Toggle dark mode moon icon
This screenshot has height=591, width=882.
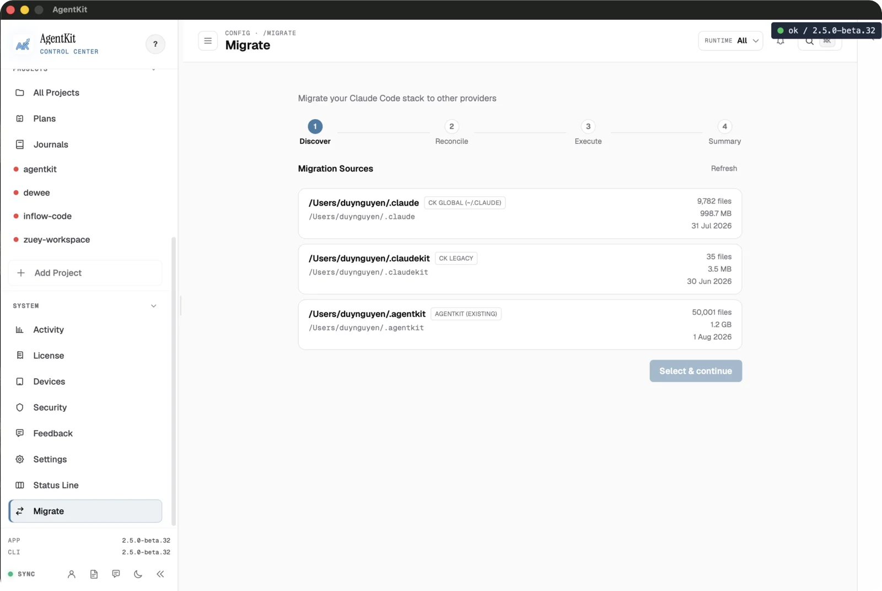coord(138,574)
